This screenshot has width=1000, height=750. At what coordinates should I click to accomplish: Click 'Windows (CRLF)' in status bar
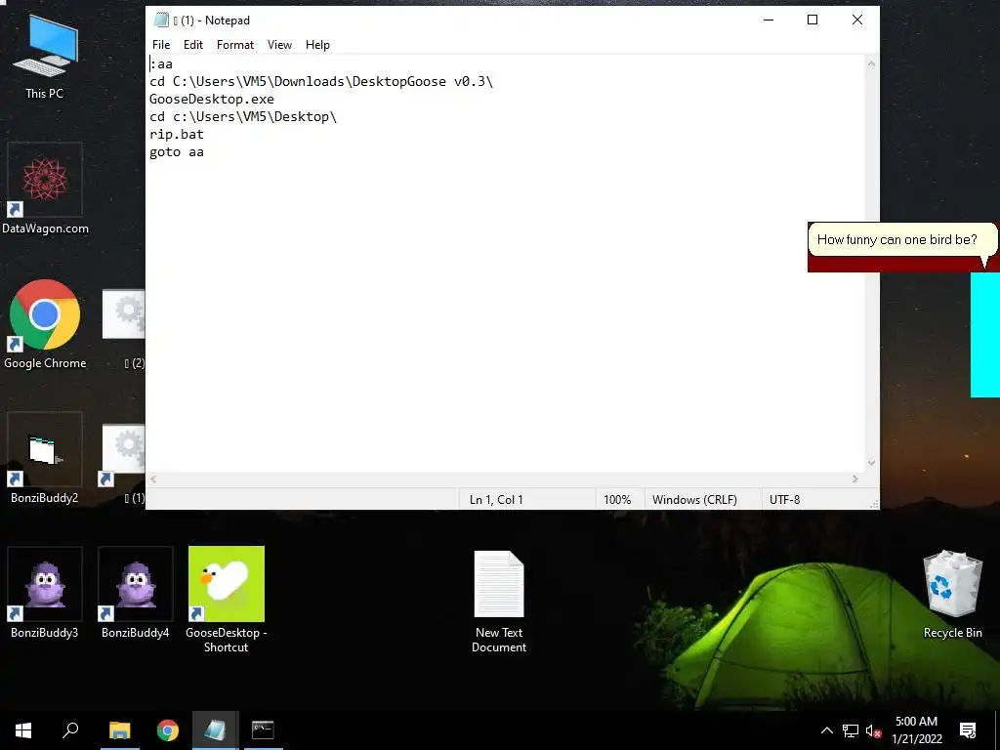pos(694,499)
